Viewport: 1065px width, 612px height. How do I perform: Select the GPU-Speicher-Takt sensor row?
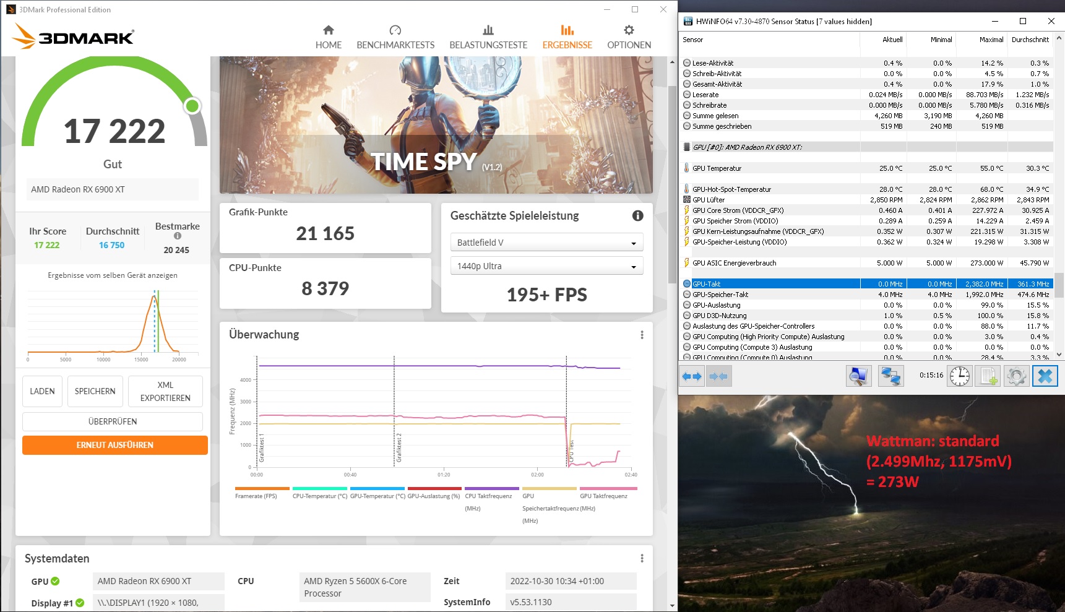point(867,295)
